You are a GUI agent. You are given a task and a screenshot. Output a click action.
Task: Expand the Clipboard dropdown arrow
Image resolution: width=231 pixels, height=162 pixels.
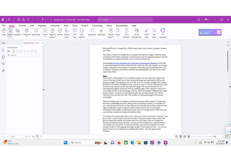[x=27, y=36]
